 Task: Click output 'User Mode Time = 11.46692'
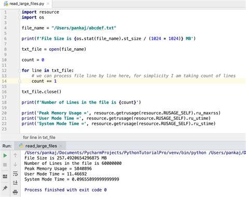pyautogui.click(x=56, y=174)
